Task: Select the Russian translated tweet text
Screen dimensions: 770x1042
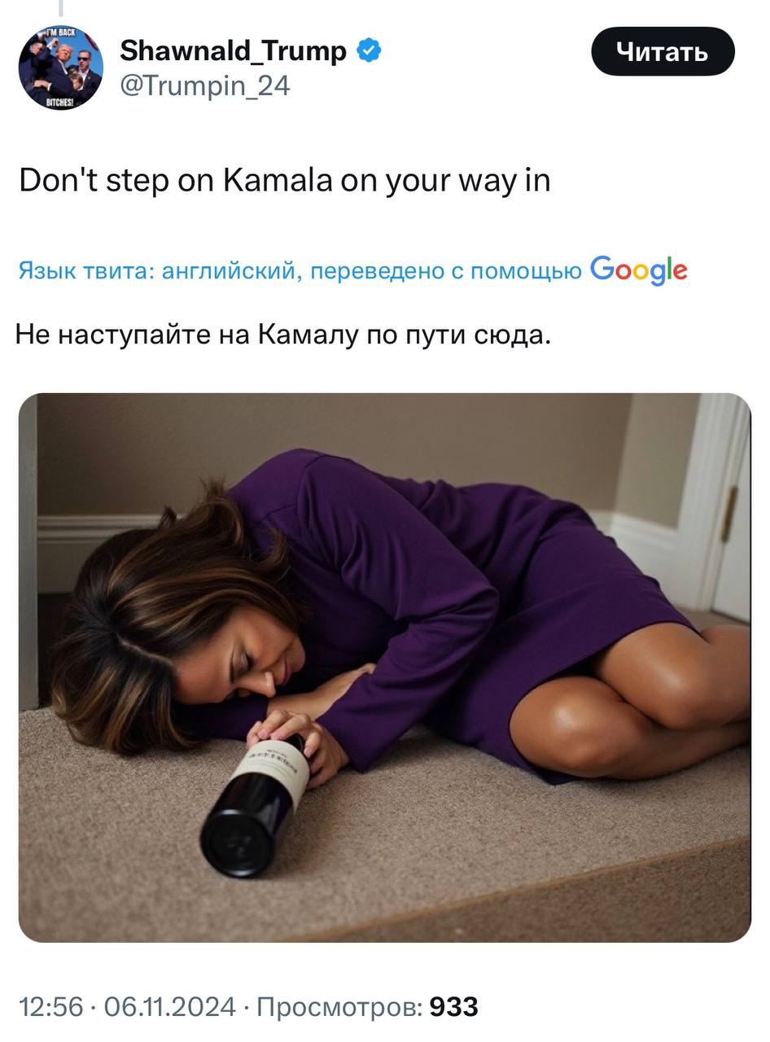Action: (283, 335)
